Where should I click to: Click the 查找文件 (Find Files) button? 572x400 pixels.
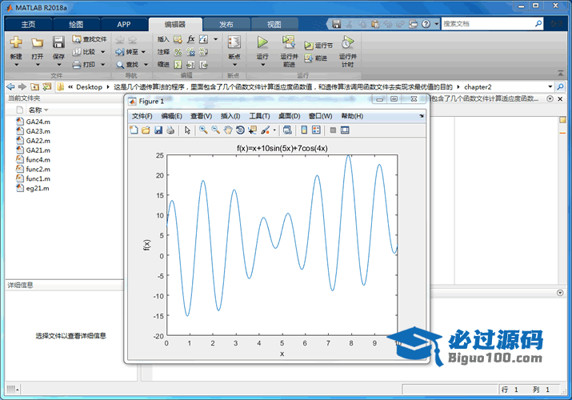pos(89,38)
